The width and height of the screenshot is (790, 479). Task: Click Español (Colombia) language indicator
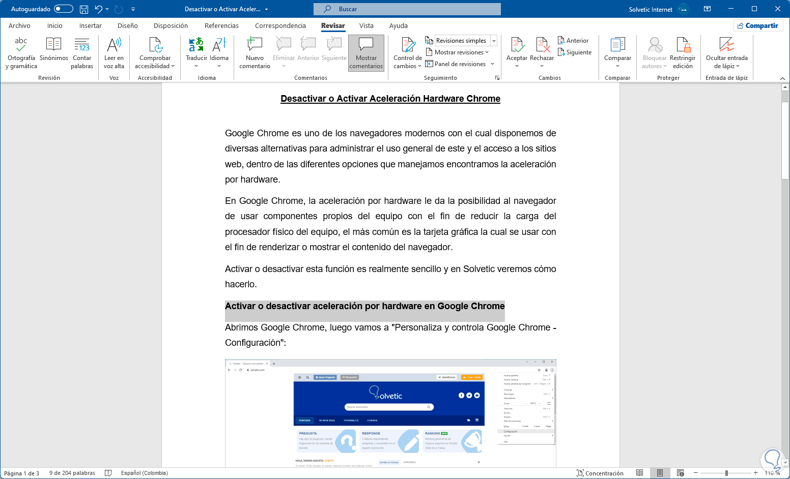(x=145, y=473)
